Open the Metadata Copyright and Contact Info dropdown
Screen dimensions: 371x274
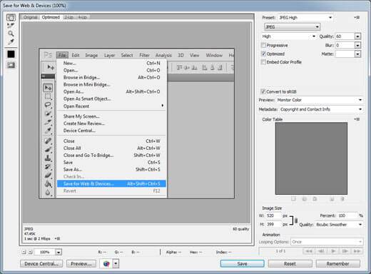coord(321,109)
